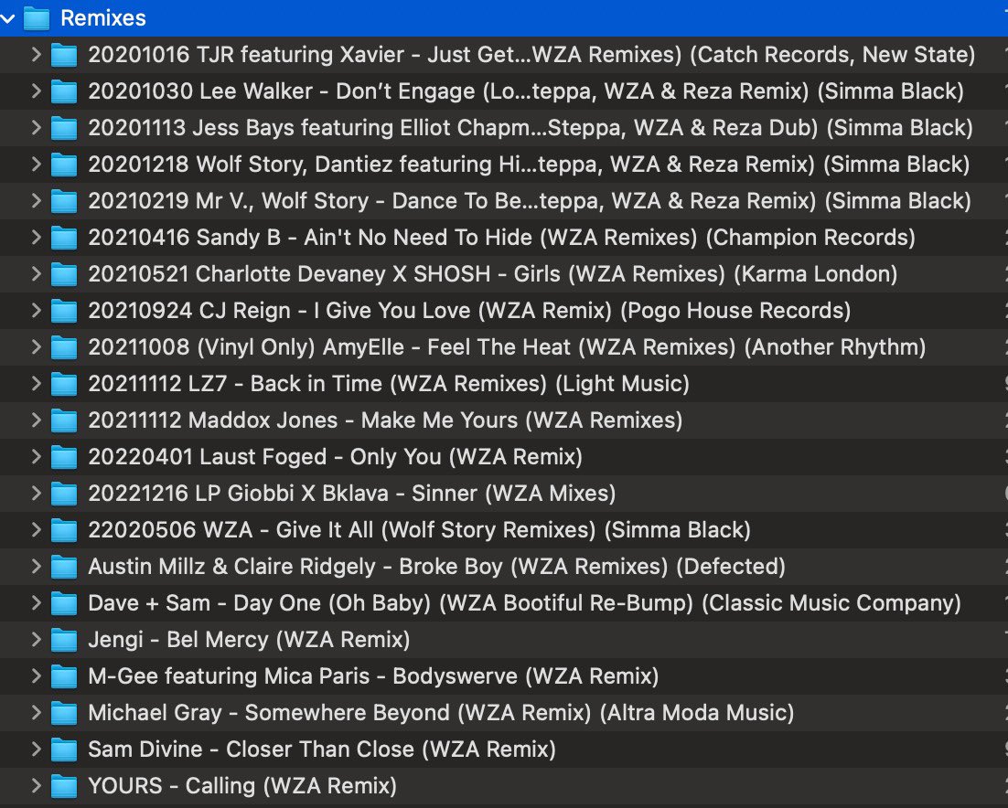This screenshot has height=808, width=1008.
Task: Click folder icon for WZA Give It All
Action: tap(64, 531)
